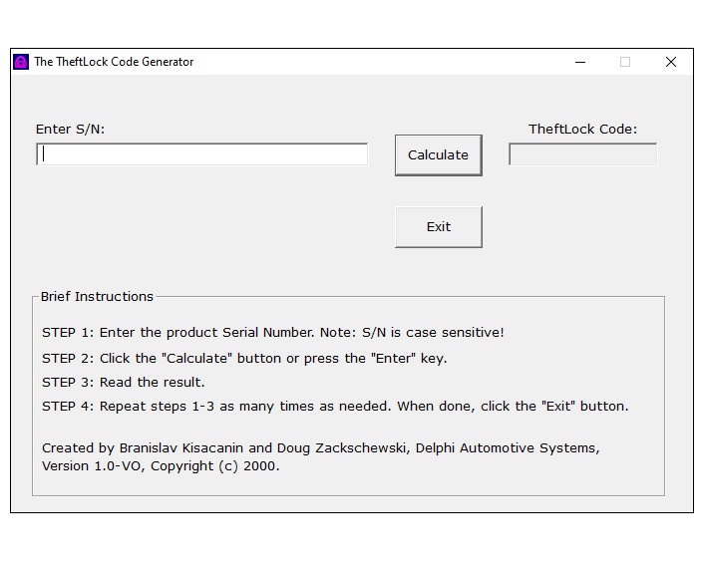Click the name Doug Zackschewski in credits
705x578 pixels.
tap(343, 448)
